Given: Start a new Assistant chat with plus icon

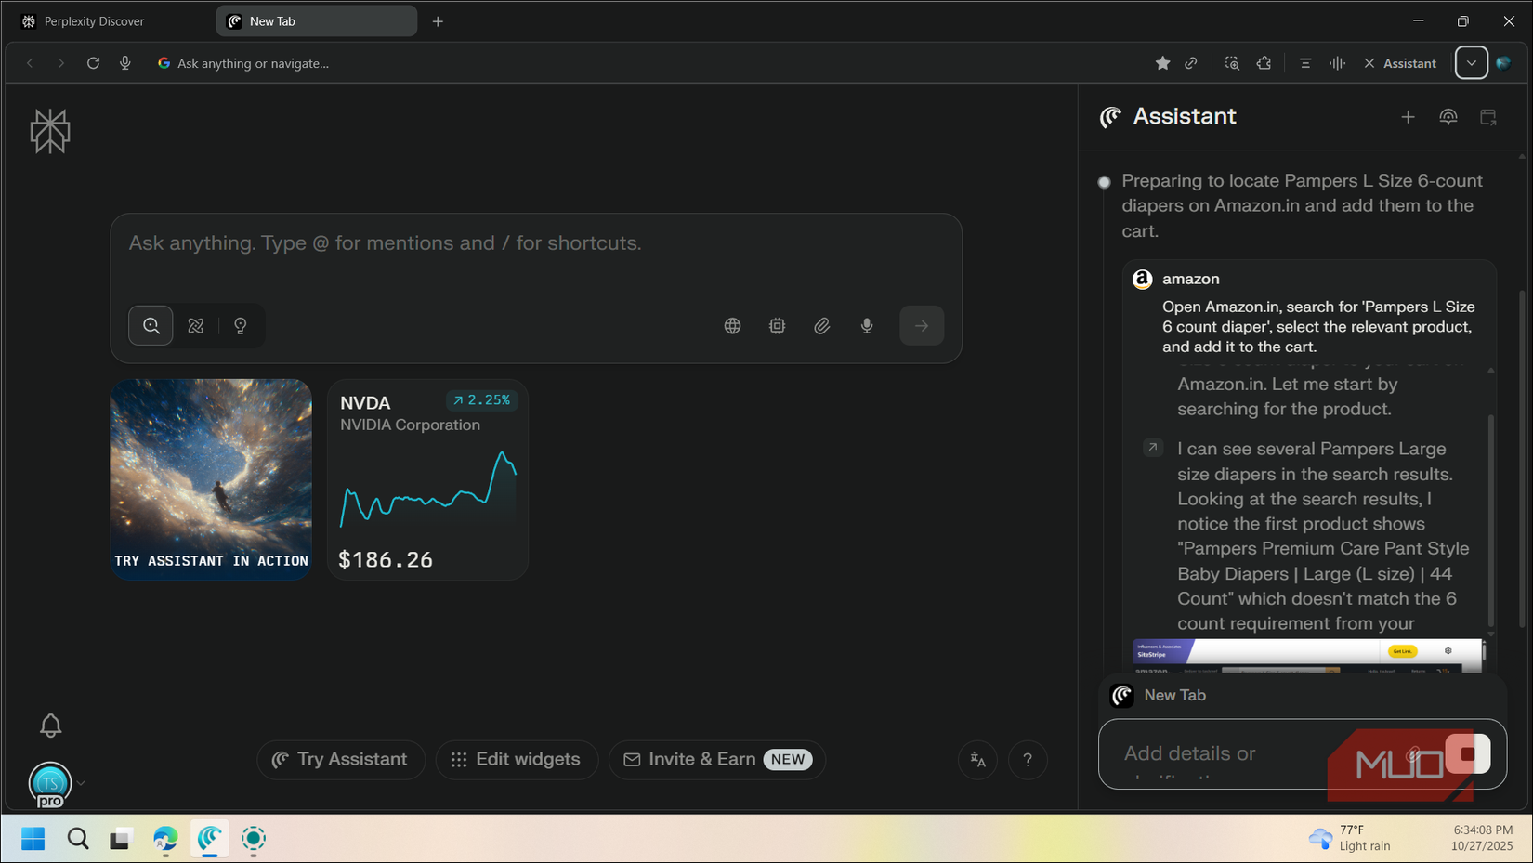Looking at the screenshot, I should (1409, 117).
